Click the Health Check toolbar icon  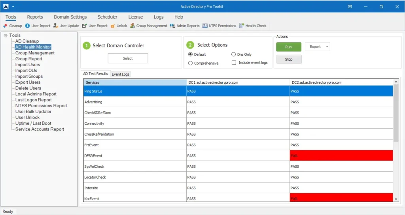click(x=242, y=26)
